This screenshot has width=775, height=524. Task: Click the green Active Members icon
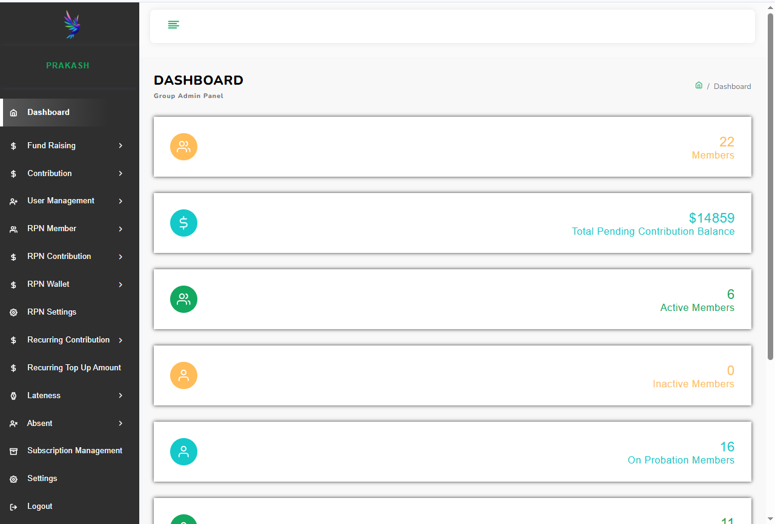tap(183, 299)
